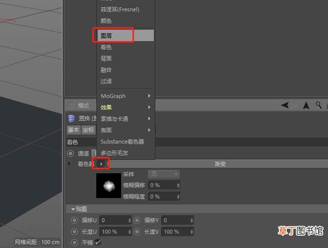Uncheck the 平铺 checkbox
The image size is (328, 248).
click(x=98, y=243)
